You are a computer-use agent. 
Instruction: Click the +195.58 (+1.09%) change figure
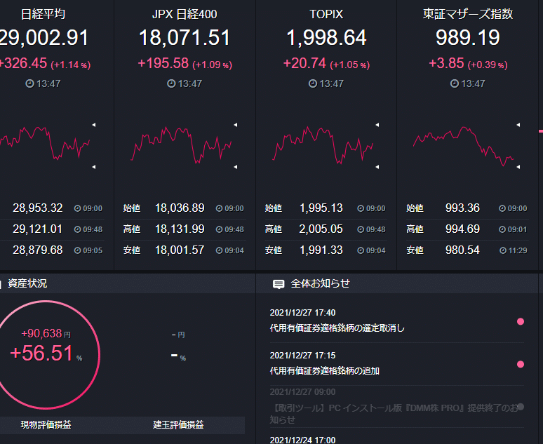tap(185, 64)
